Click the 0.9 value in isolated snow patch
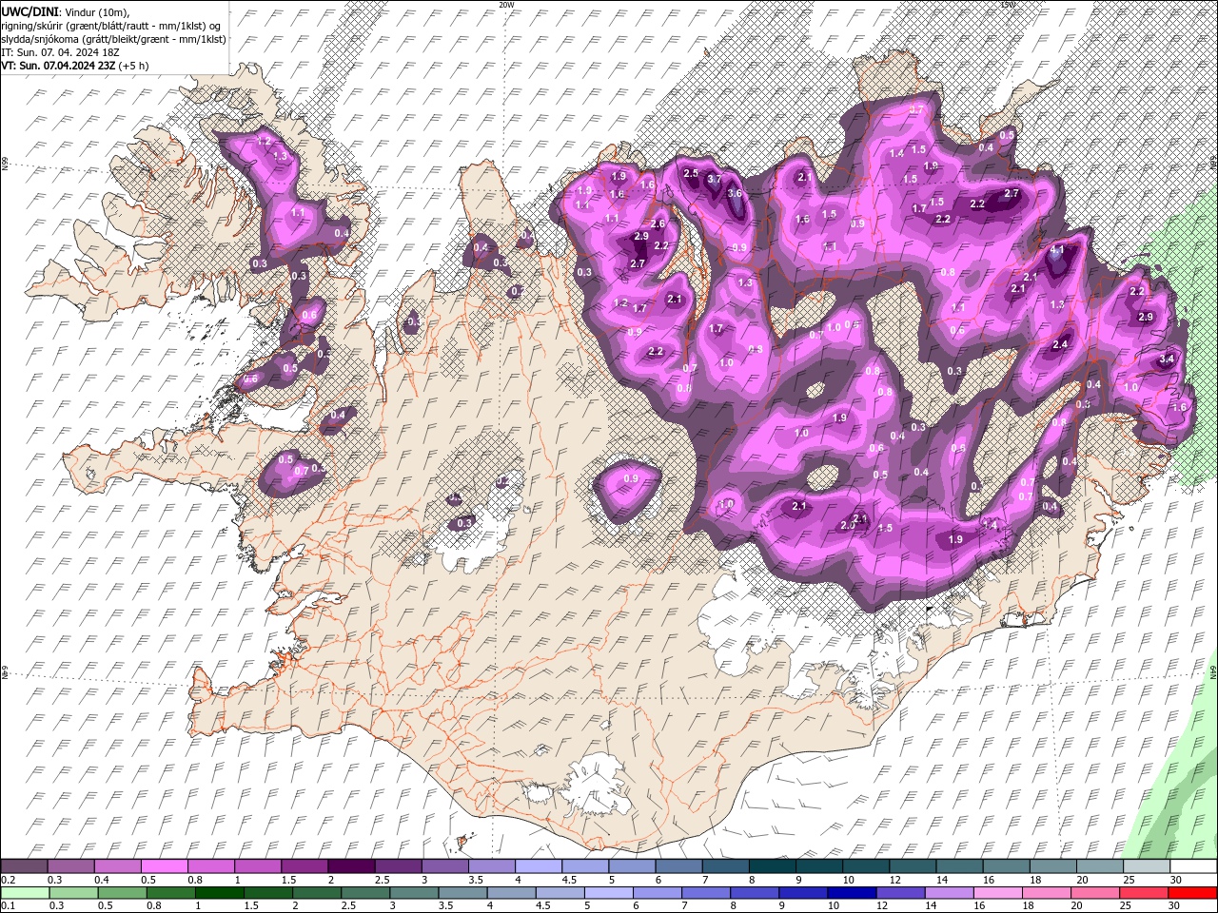This screenshot has height=913, width=1218. coord(630,478)
